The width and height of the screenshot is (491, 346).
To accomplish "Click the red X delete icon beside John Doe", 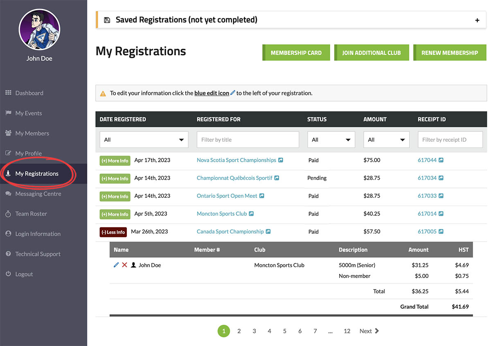I will [x=124, y=265].
